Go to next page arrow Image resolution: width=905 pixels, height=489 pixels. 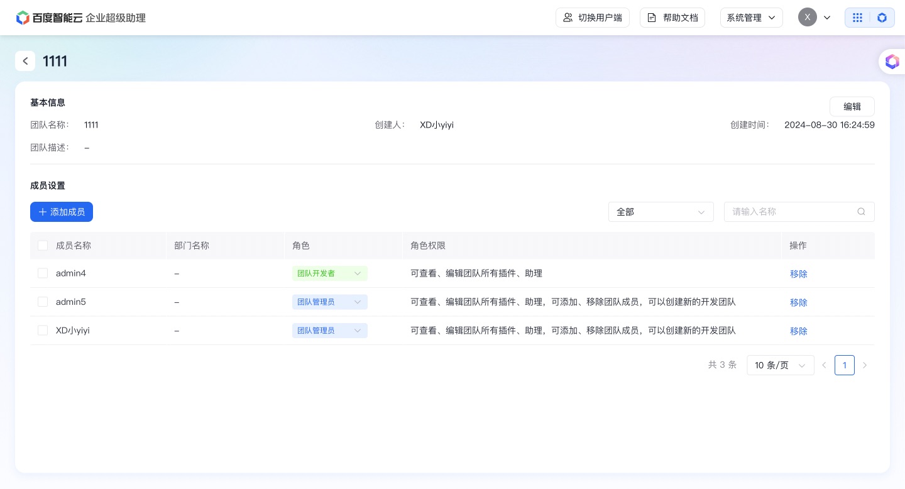click(x=865, y=365)
